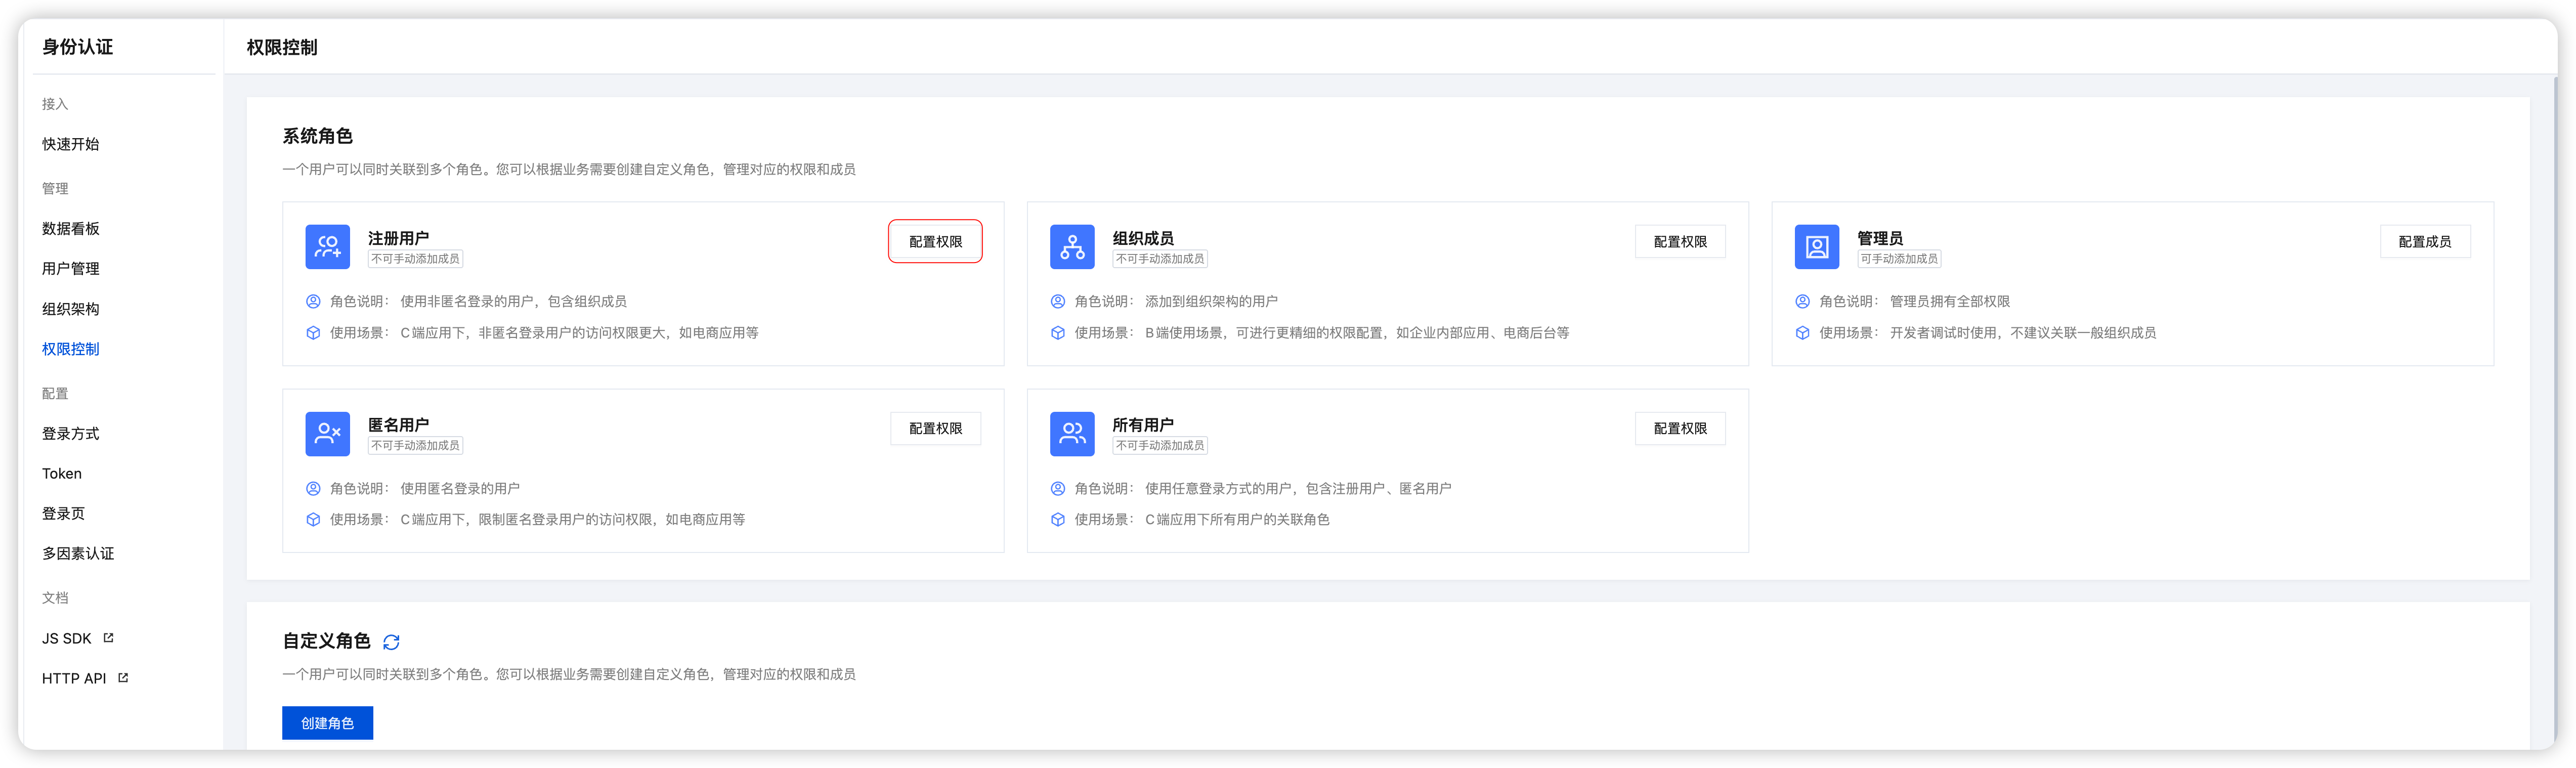This screenshot has width=2576, height=768.
Task: Click 配置权限 on the 注册用户 card
Action: [x=936, y=241]
